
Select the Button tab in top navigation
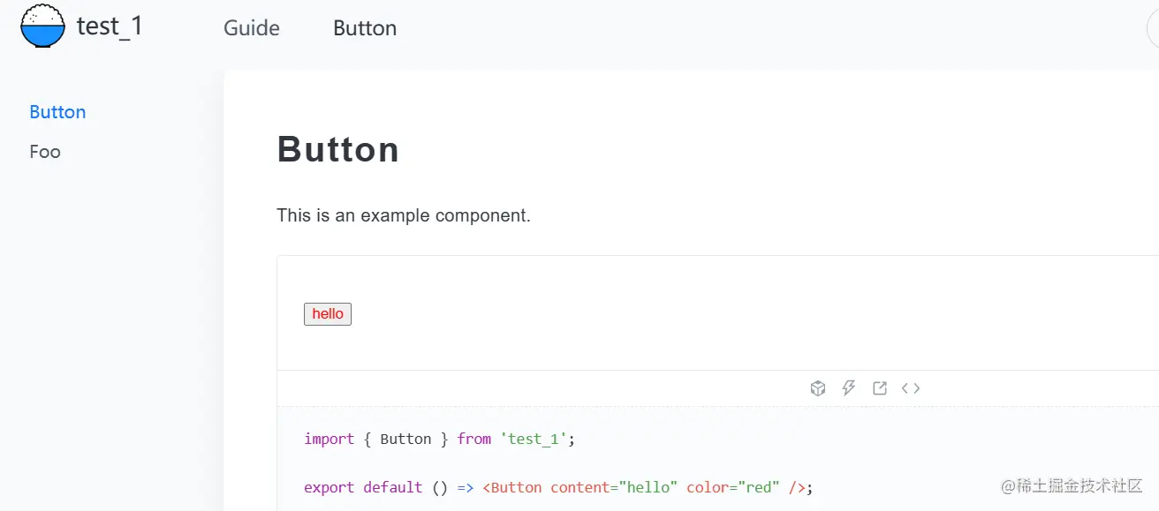coord(365,28)
